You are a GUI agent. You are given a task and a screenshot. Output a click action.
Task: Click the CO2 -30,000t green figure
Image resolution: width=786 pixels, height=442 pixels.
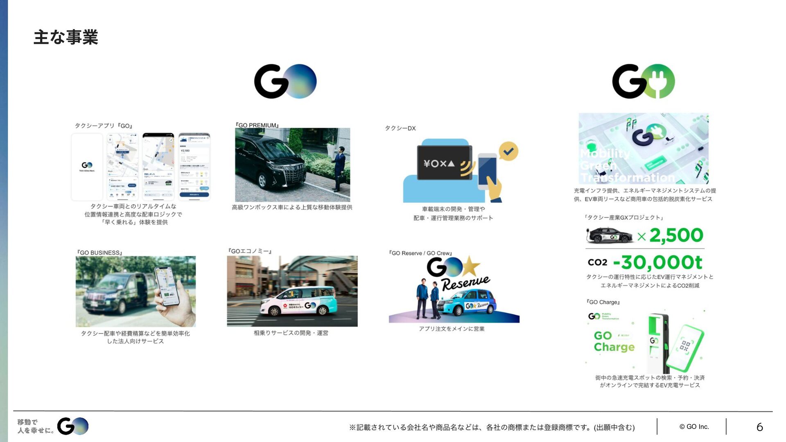click(x=657, y=262)
